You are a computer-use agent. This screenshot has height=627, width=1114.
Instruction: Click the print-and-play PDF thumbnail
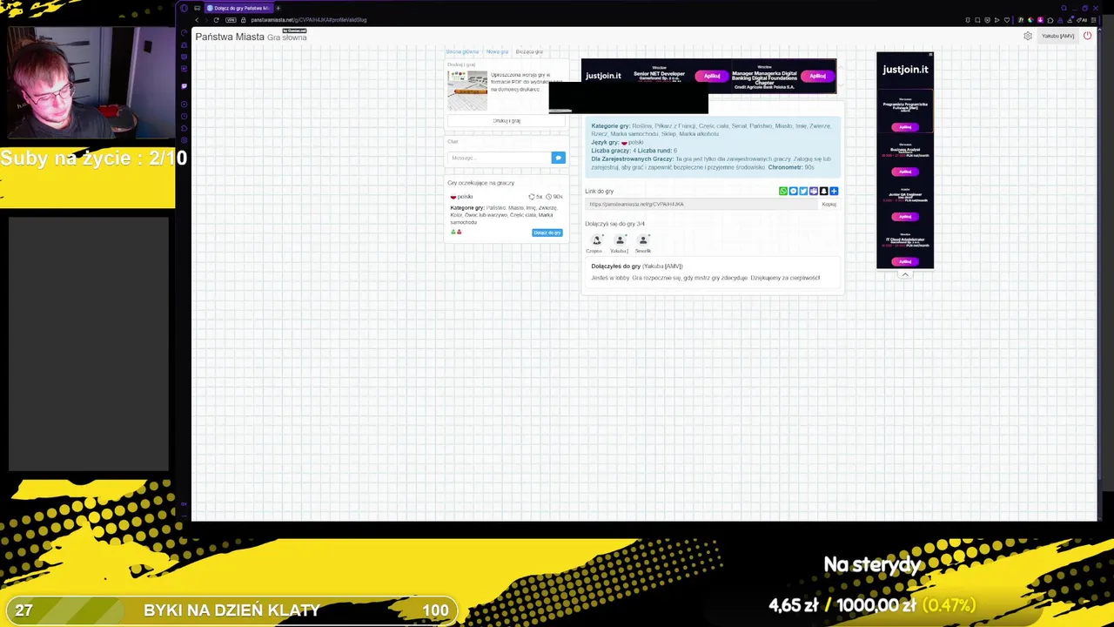467,91
